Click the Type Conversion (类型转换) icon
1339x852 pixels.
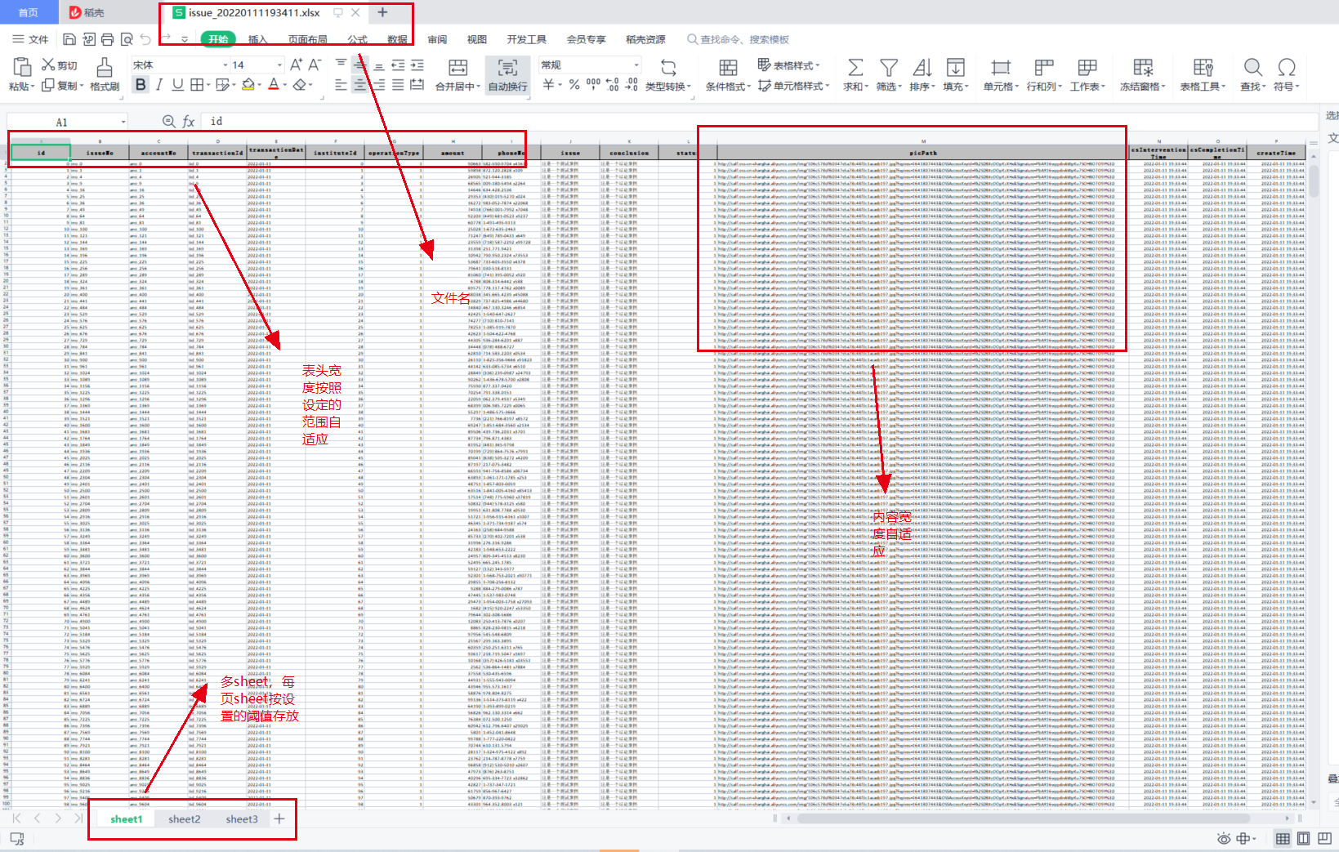[668, 67]
